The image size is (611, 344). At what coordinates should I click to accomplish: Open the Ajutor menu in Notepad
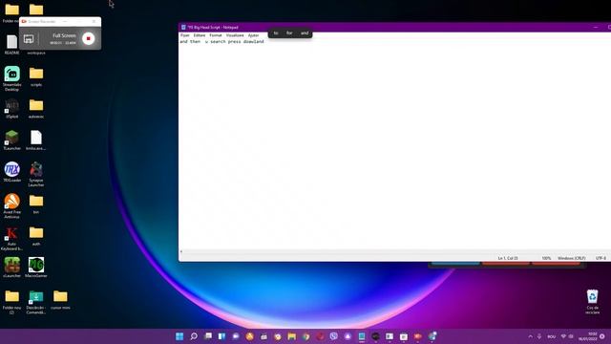[253, 35]
